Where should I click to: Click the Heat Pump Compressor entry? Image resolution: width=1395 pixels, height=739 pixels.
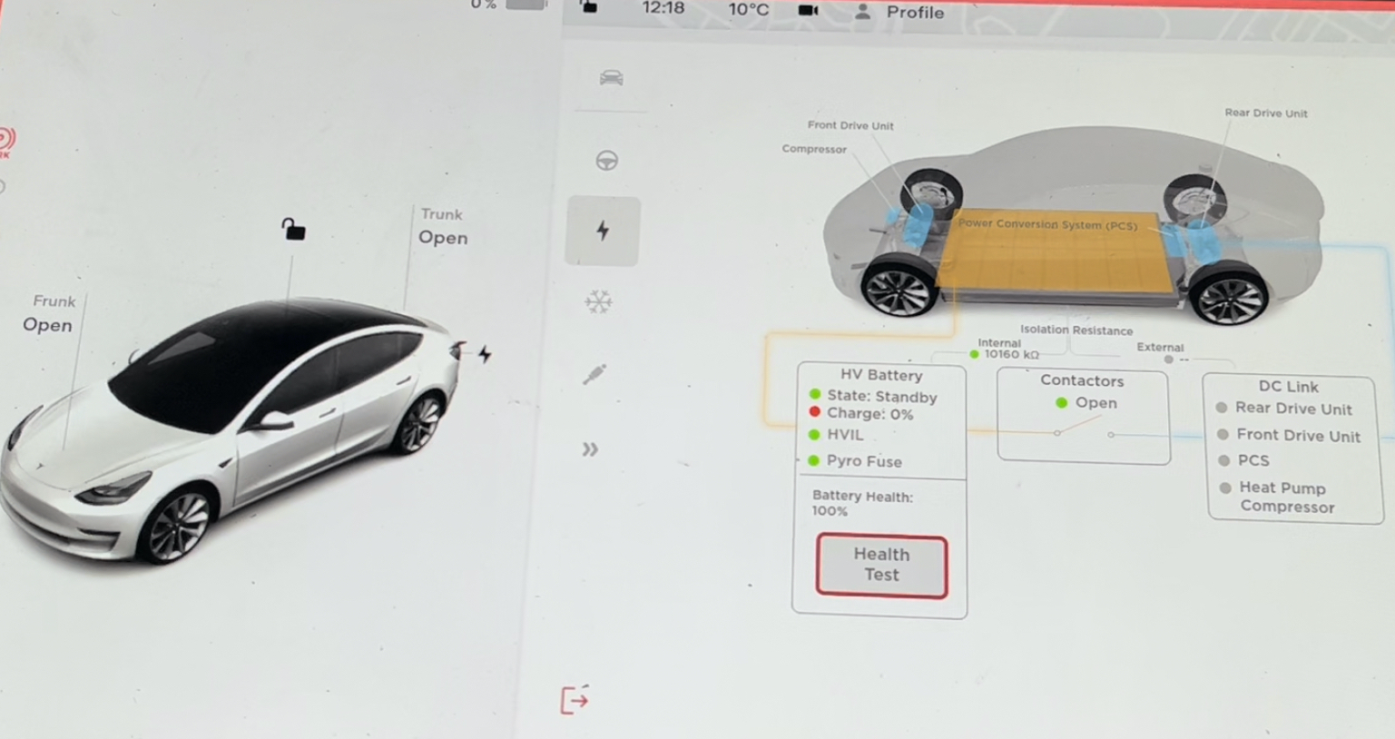(x=1284, y=498)
